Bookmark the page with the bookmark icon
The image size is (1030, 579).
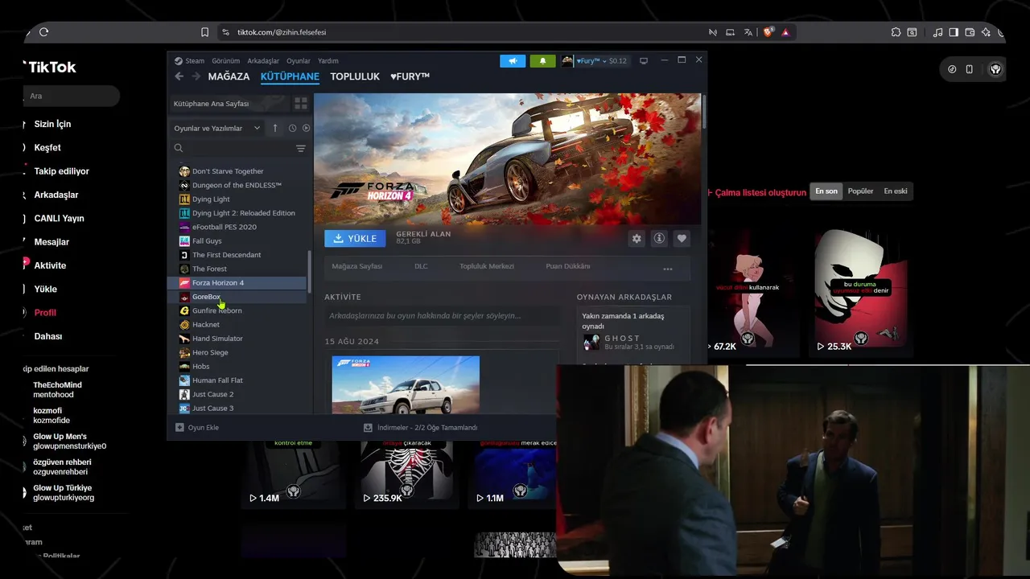point(205,32)
